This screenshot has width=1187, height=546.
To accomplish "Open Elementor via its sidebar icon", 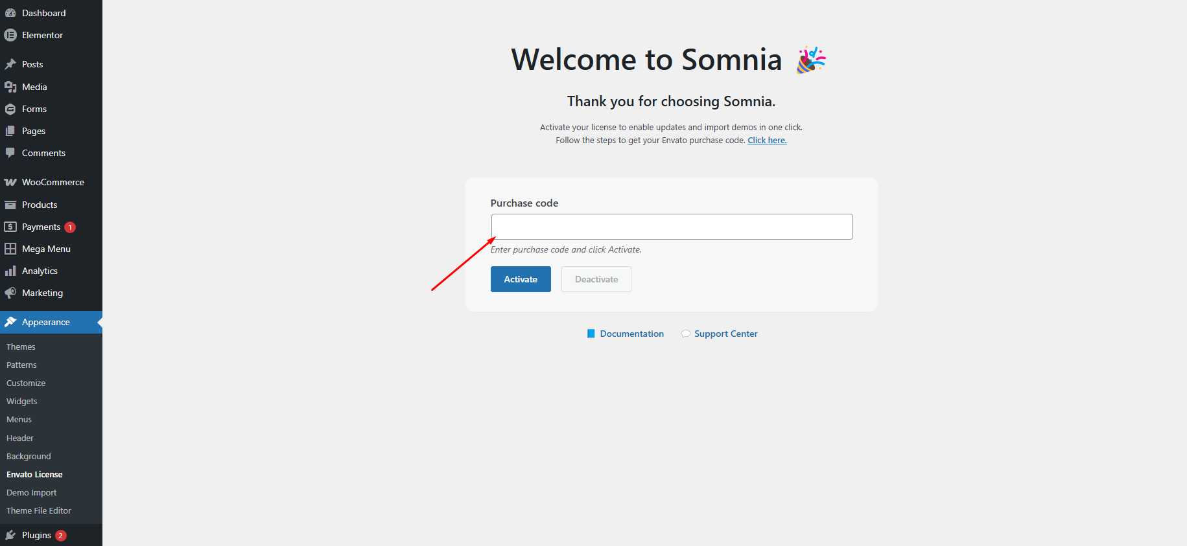I will pos(10,35).
